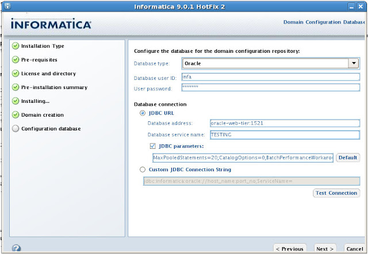Click the Database user ID field
The height and width of the screenshot is (254, 368).
271,77
